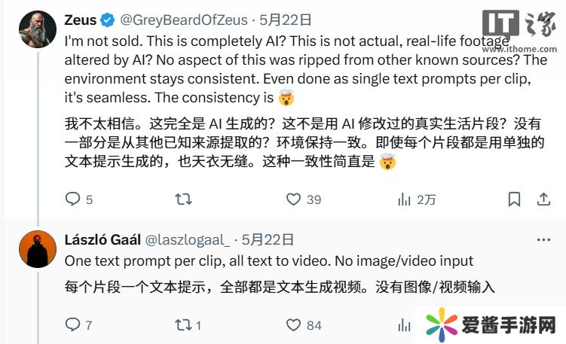Image resolution: width=566 pixels, height=344 pixels.
Task: Reply to László Gaál's tweet
Action: click(x=72, y=324)
